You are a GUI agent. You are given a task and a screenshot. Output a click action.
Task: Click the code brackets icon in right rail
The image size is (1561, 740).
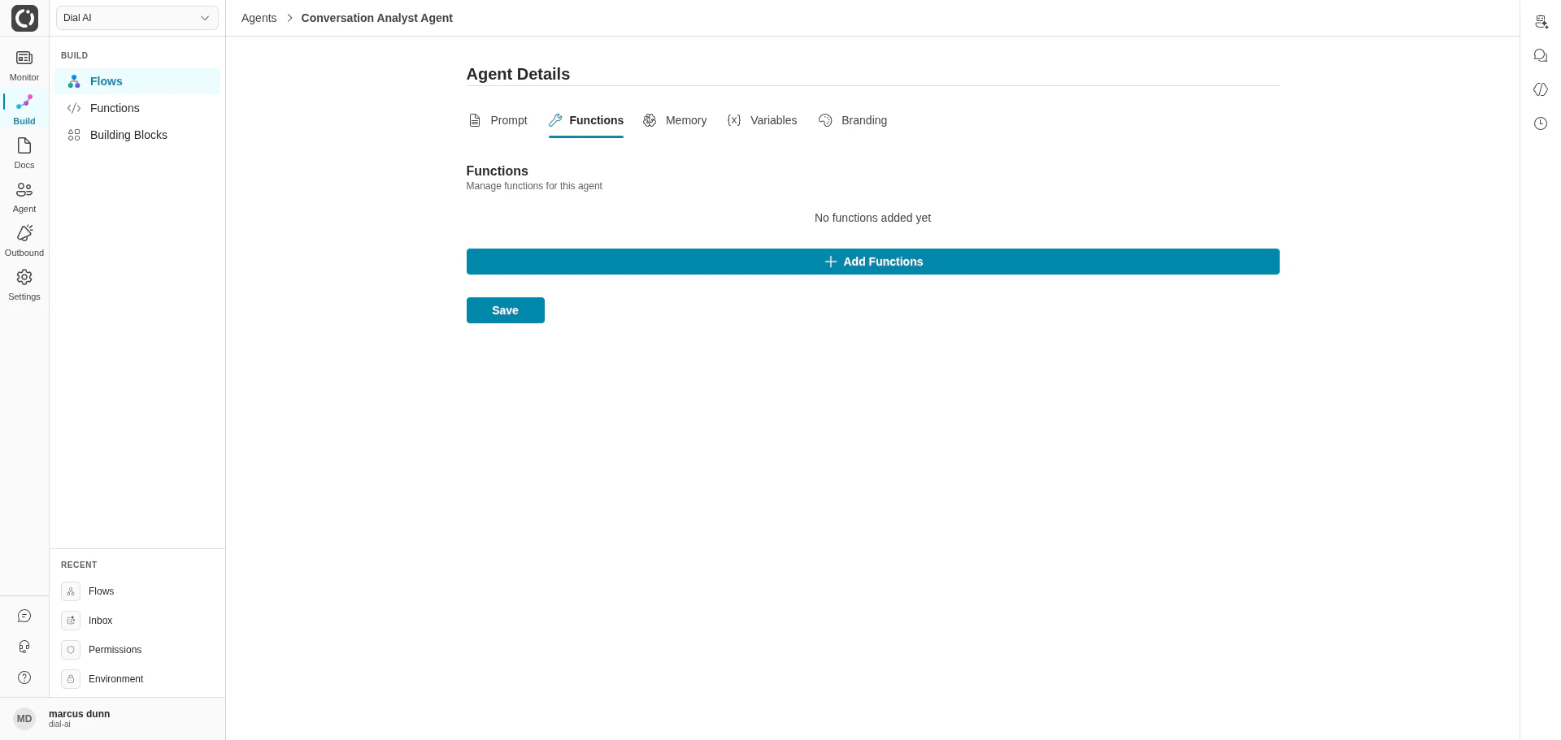point(1541,89)
